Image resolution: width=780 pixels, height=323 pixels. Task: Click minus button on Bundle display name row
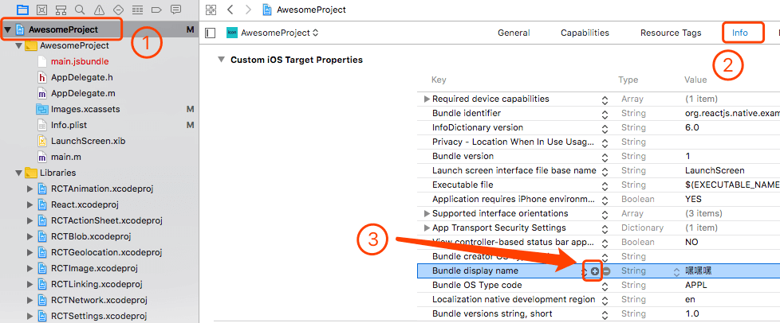point(606,271)
